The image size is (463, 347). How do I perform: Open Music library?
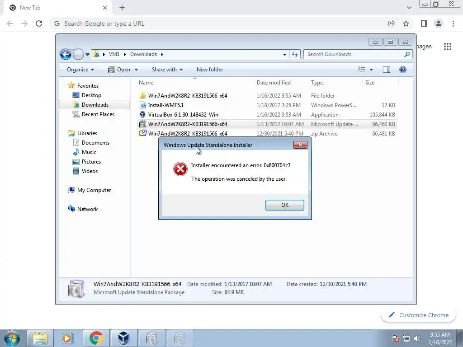pyautogui.click(x=89, y=152)
